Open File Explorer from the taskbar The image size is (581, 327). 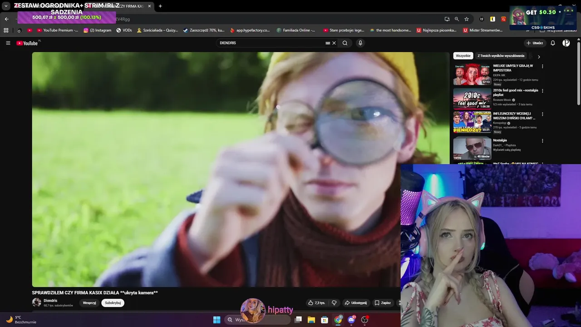click(x=311, y=320)
